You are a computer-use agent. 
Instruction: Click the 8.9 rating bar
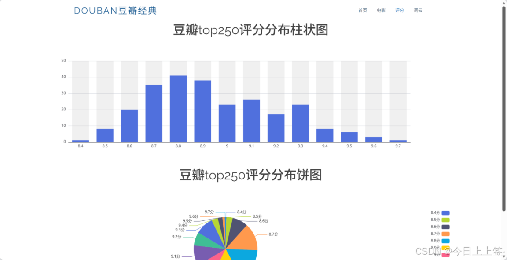(x=203, y=111)
